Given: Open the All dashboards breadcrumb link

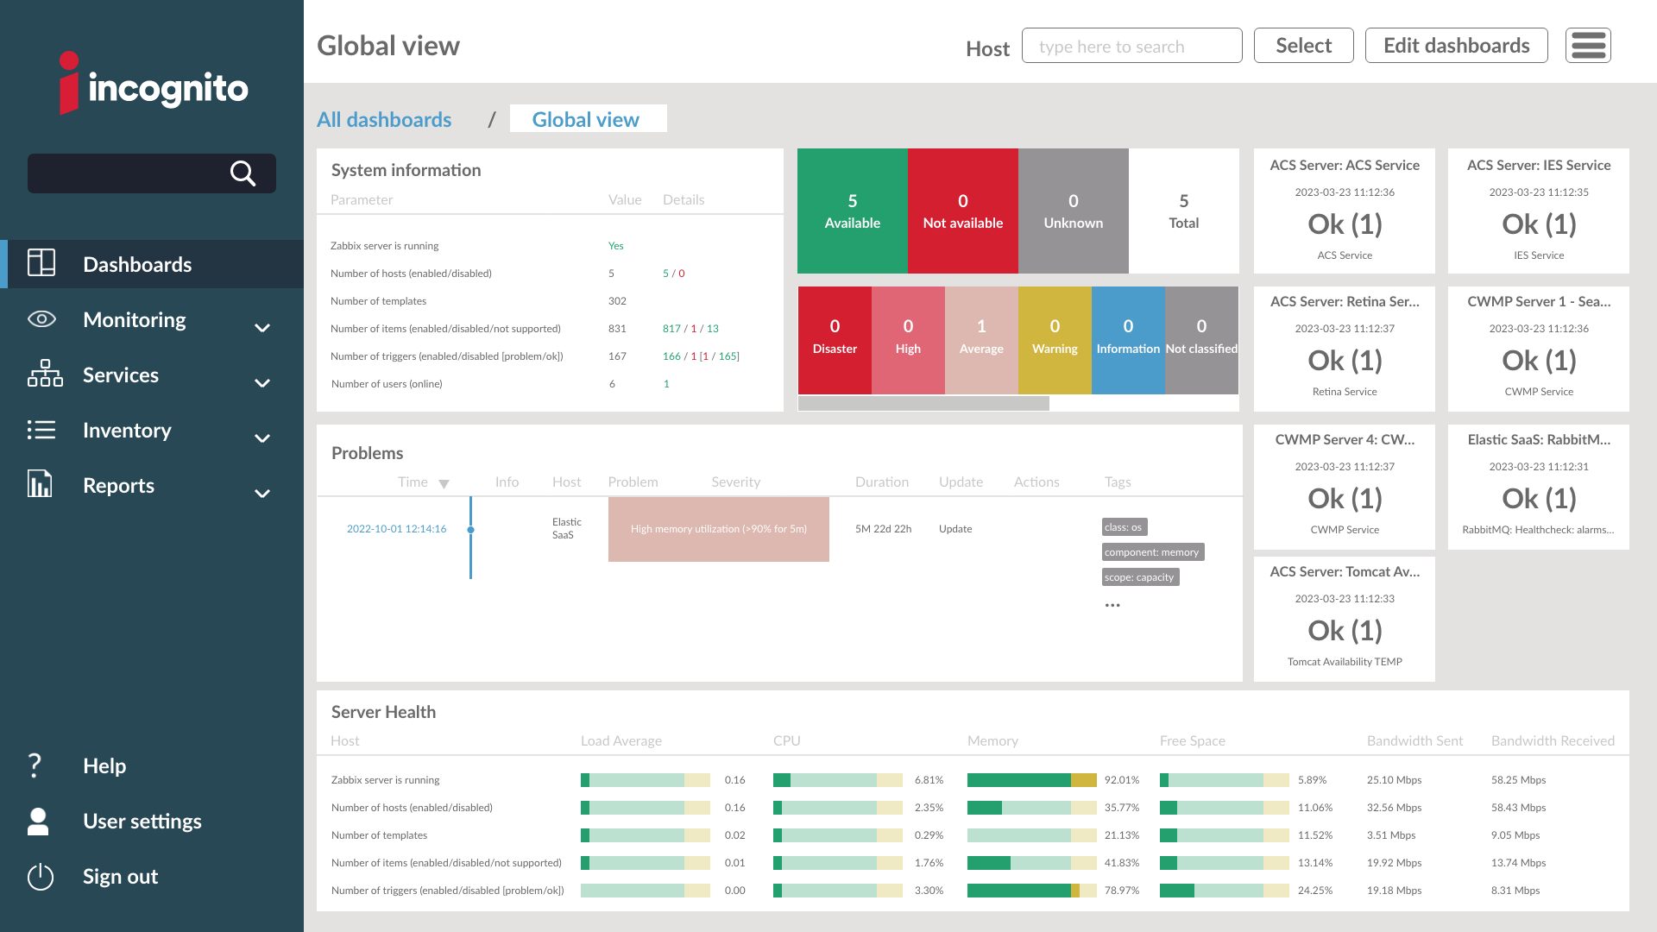Looking at the screenshot, I should coord(384,119).
